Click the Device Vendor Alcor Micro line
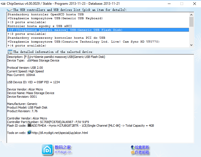 [25, 89]
